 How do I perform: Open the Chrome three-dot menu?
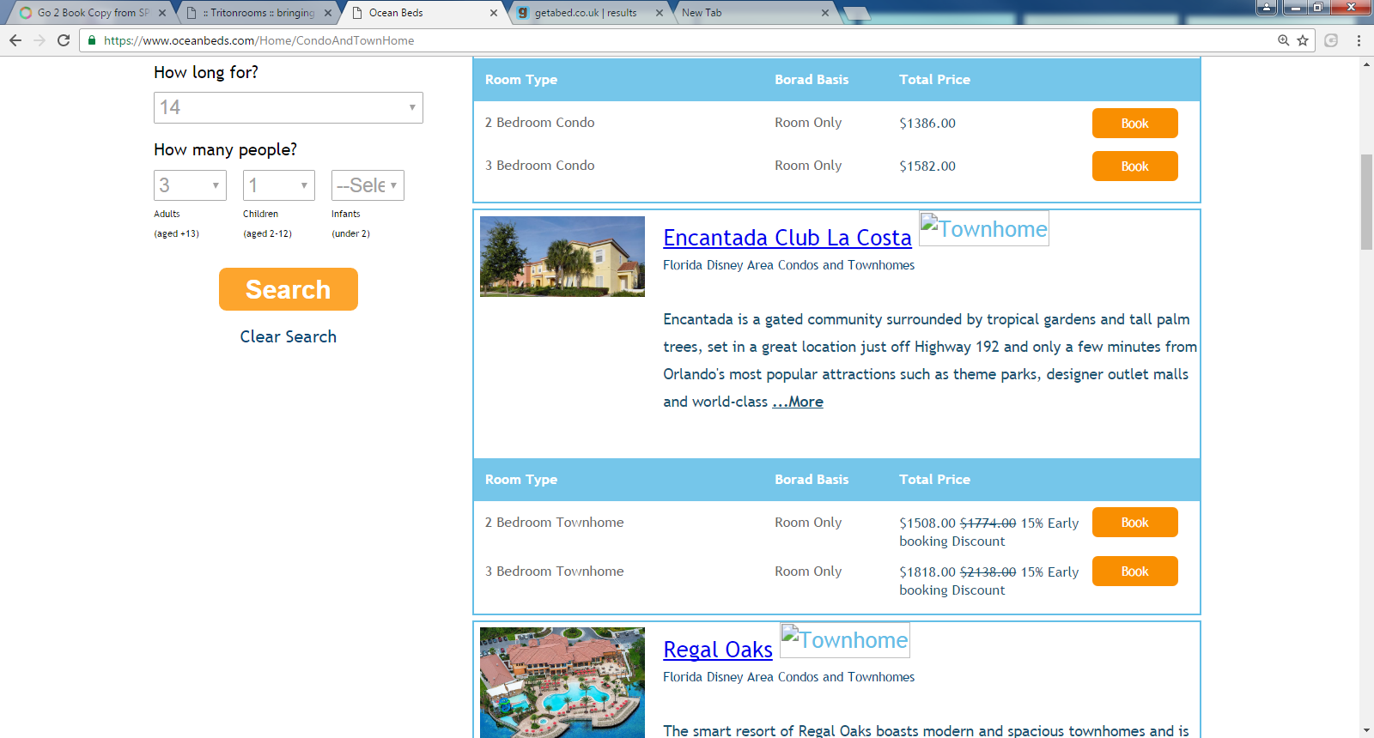coord(1359,40)
